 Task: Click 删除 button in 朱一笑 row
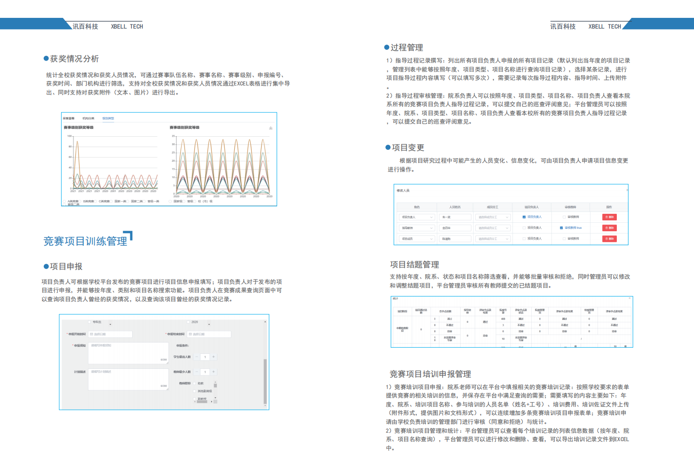pyautogui.click(x=609, y=217)
